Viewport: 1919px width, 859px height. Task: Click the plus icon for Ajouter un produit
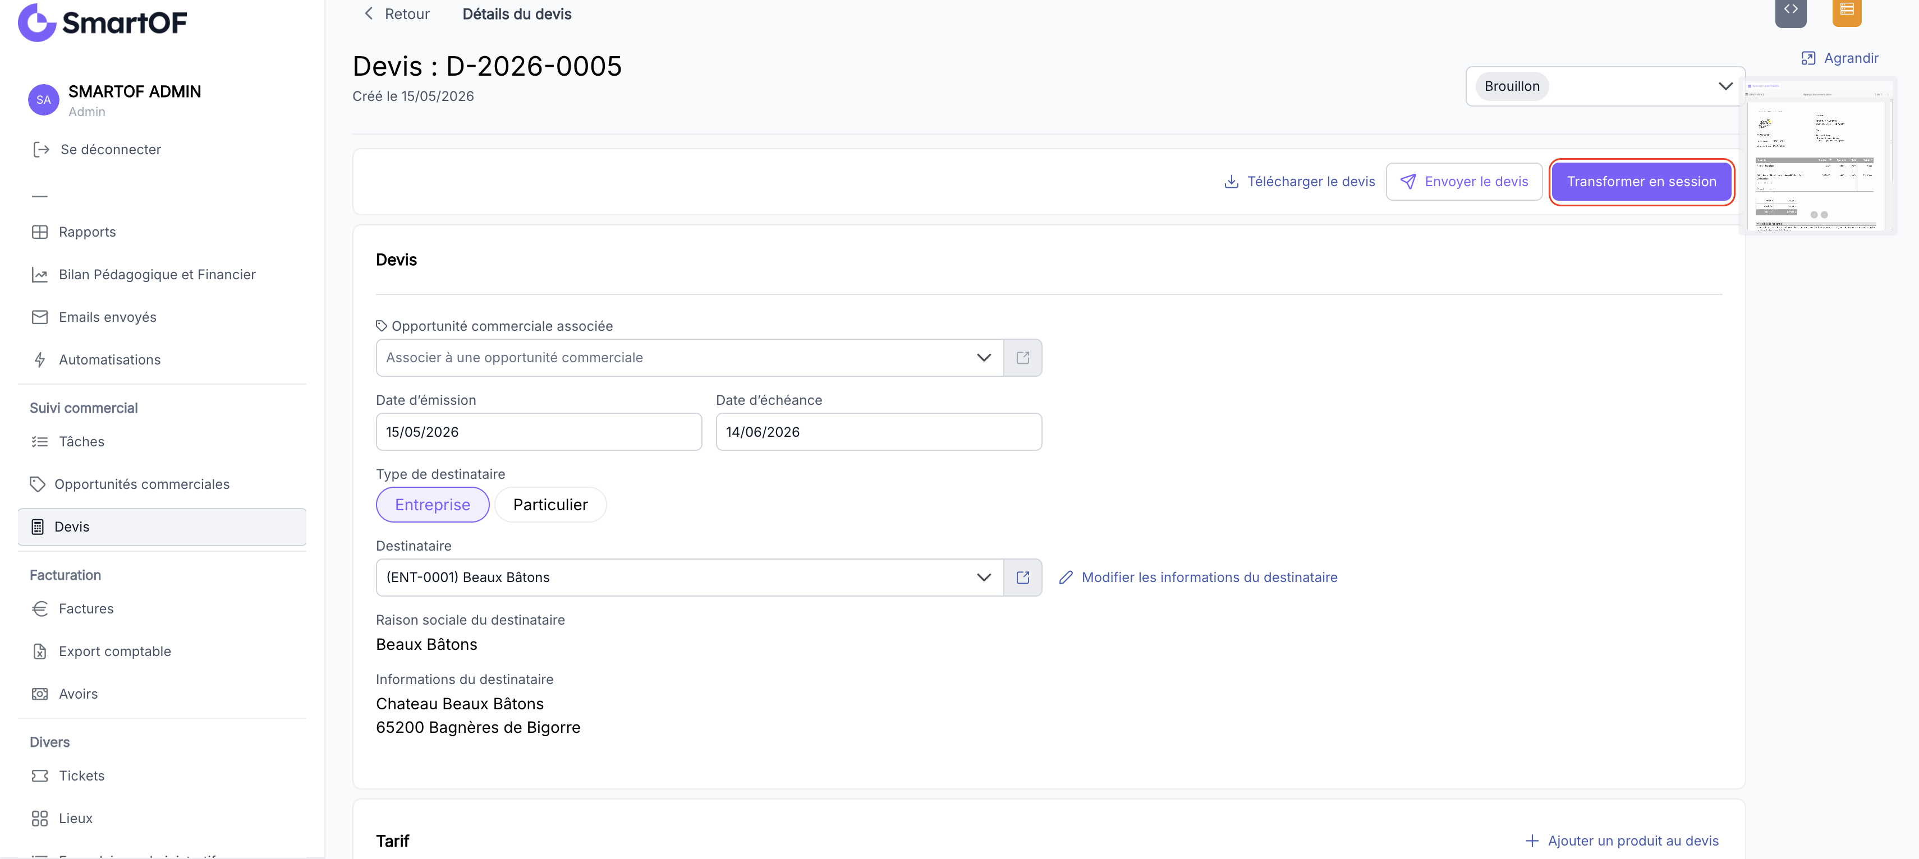click(x=1532, y=840)
